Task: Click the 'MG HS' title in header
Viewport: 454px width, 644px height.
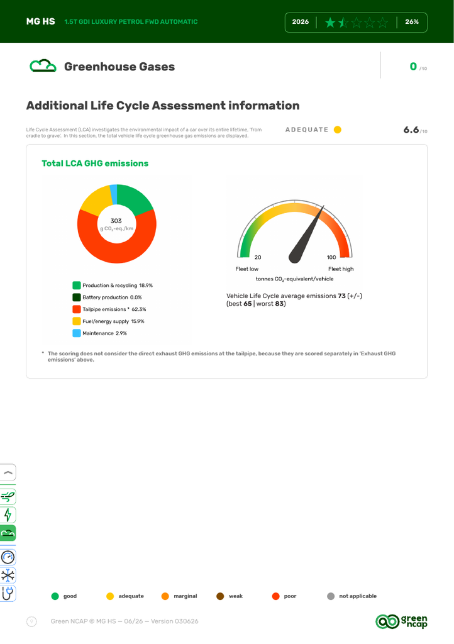Action: click(41, 21)
